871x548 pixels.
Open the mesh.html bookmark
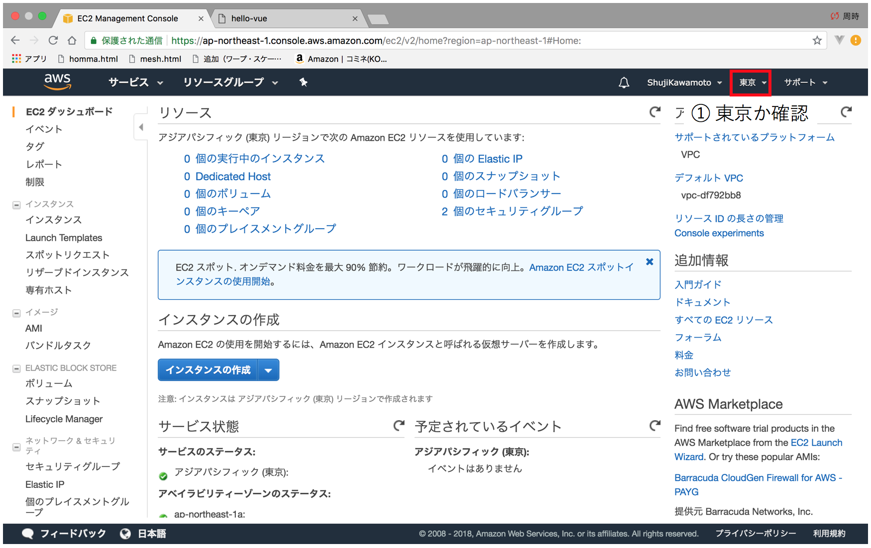(x=155, y=59)
